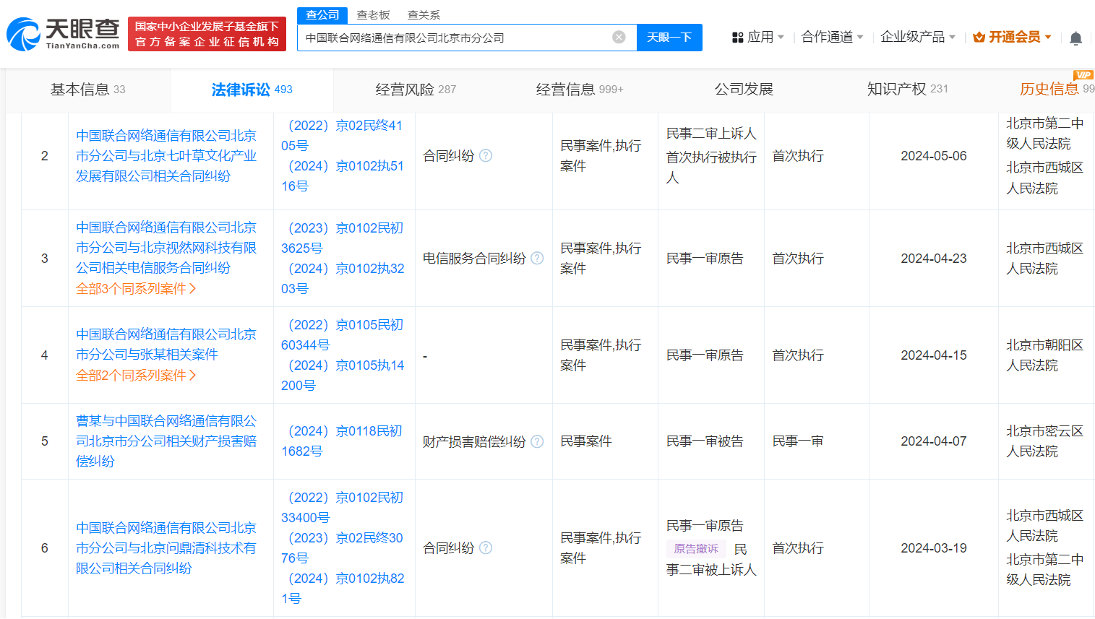Open the 北京七叶草文化产业 contract dispute case
This screenshot has height=619, width=1095.
(x=166, y=155)
